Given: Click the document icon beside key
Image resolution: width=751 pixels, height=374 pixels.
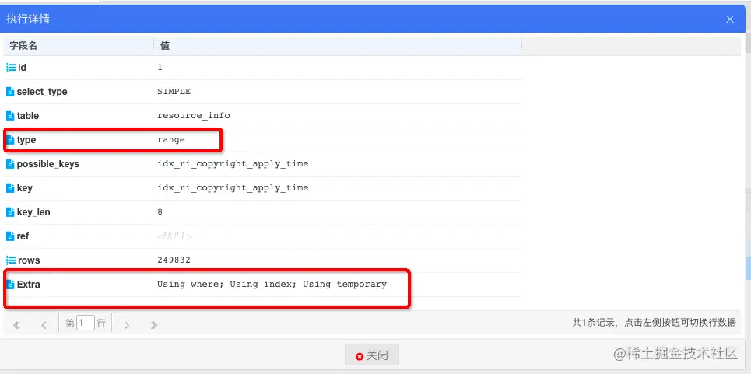Looking at the screenshot, I should click(10, 188).
